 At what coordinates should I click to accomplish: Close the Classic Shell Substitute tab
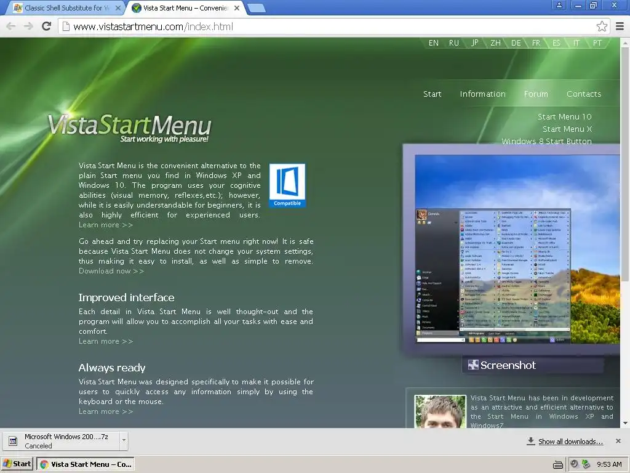coord(118,7)
